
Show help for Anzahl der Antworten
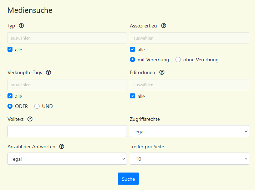(x=62, y=147)
